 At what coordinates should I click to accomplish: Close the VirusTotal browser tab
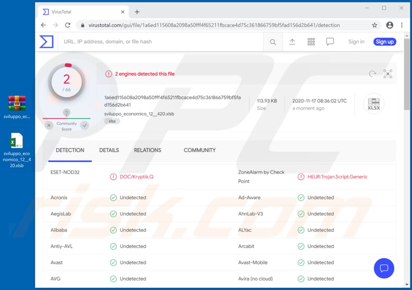(123, 12)
